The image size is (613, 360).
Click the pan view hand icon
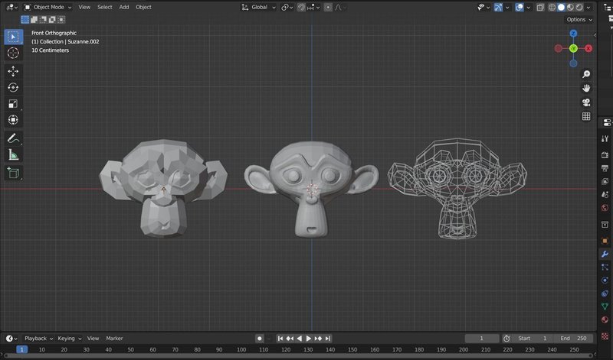586,88
